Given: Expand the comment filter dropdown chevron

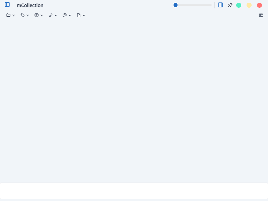Looking at the screenshot, I should tap(42, 15).
